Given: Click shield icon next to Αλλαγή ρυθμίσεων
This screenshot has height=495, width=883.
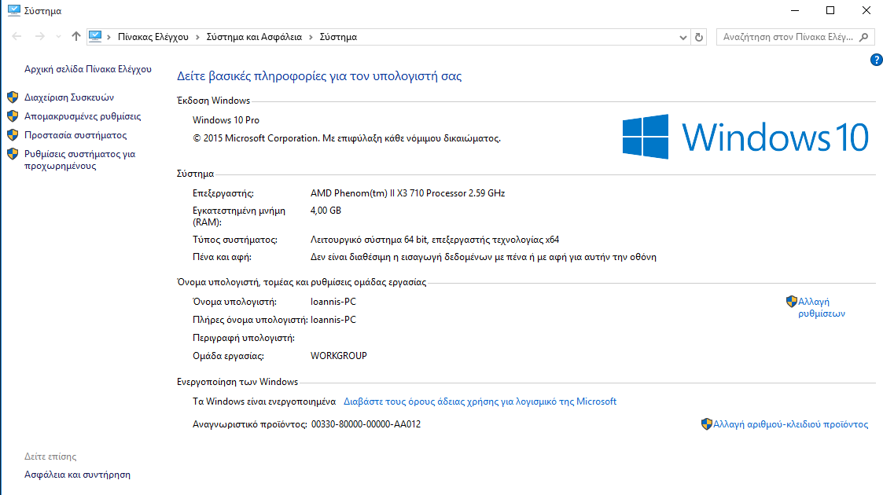Looking at the screenshot, I should (x=792, y=302).
